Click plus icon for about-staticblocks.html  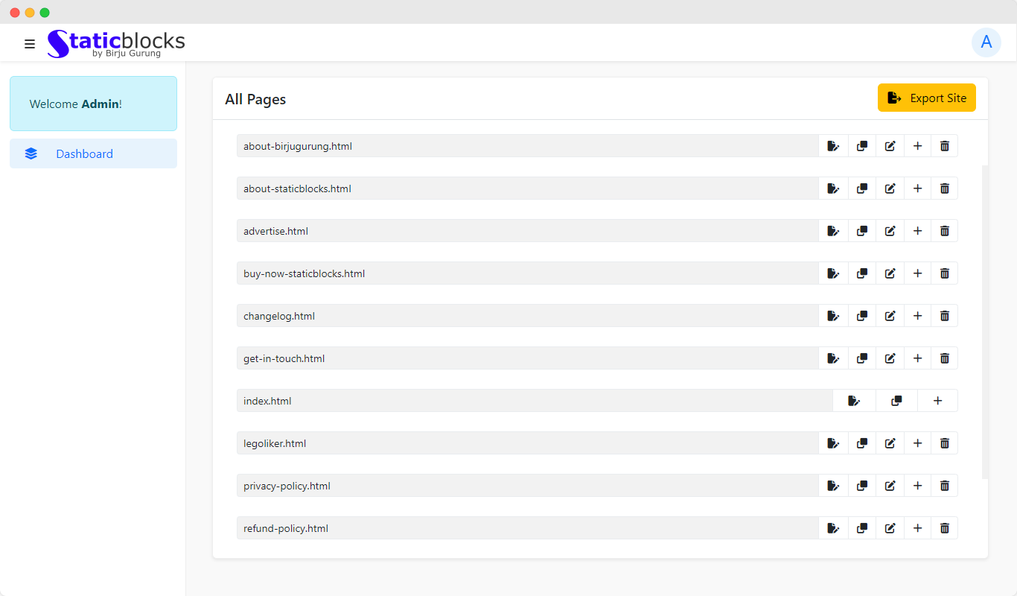pyautogui.click(x=917, y=188)
